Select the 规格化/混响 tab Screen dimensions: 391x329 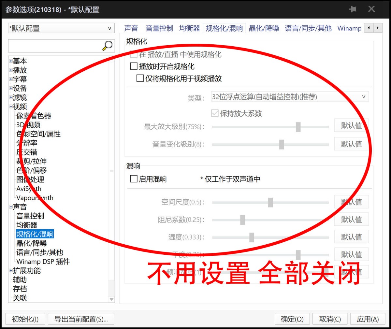click(x=224, y=28)
